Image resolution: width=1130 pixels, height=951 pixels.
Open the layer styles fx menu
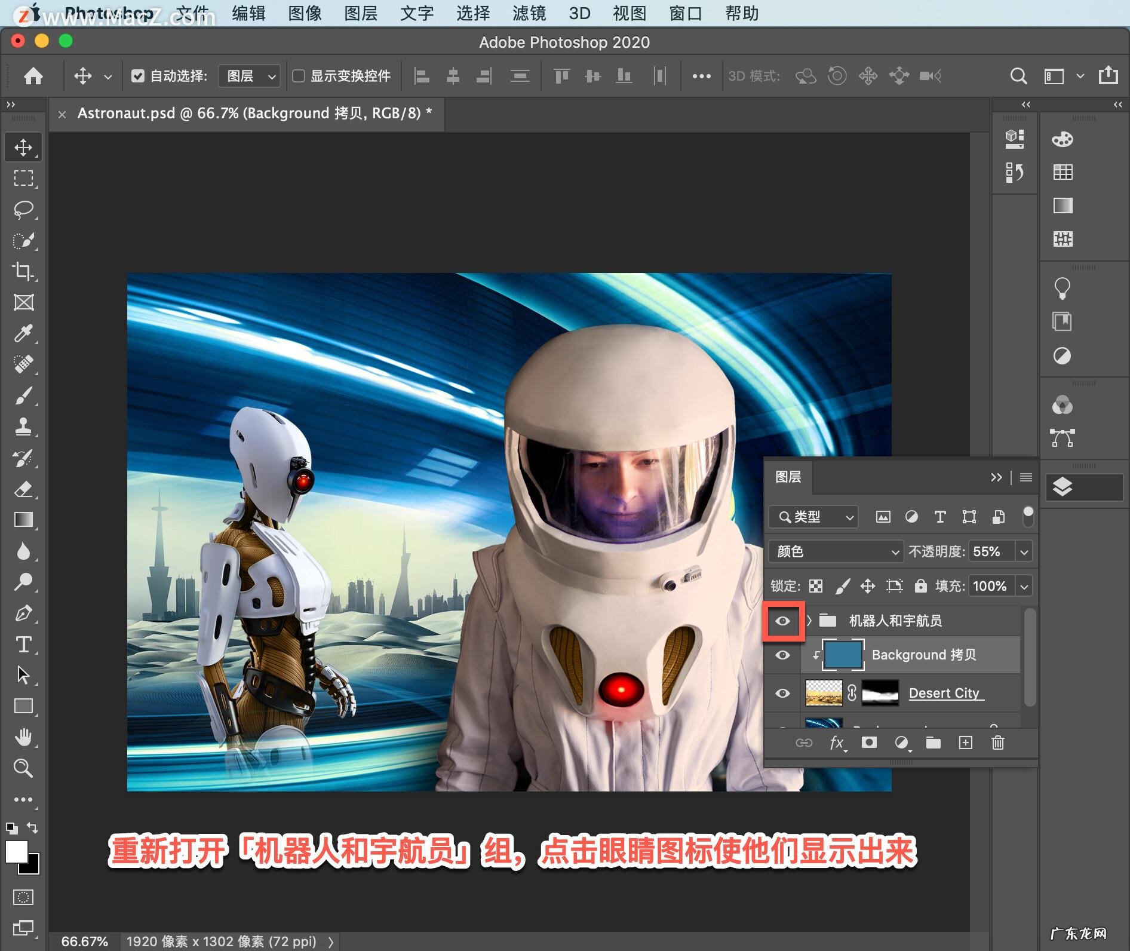[x=836, y=743]
